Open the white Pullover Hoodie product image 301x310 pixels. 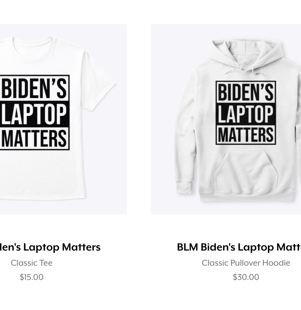click(x=226, y=119)
